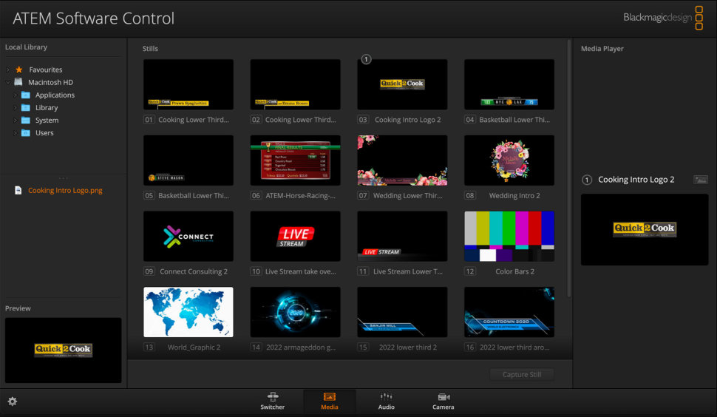Expand the Library folder arrow

click(x=15, y=108)
